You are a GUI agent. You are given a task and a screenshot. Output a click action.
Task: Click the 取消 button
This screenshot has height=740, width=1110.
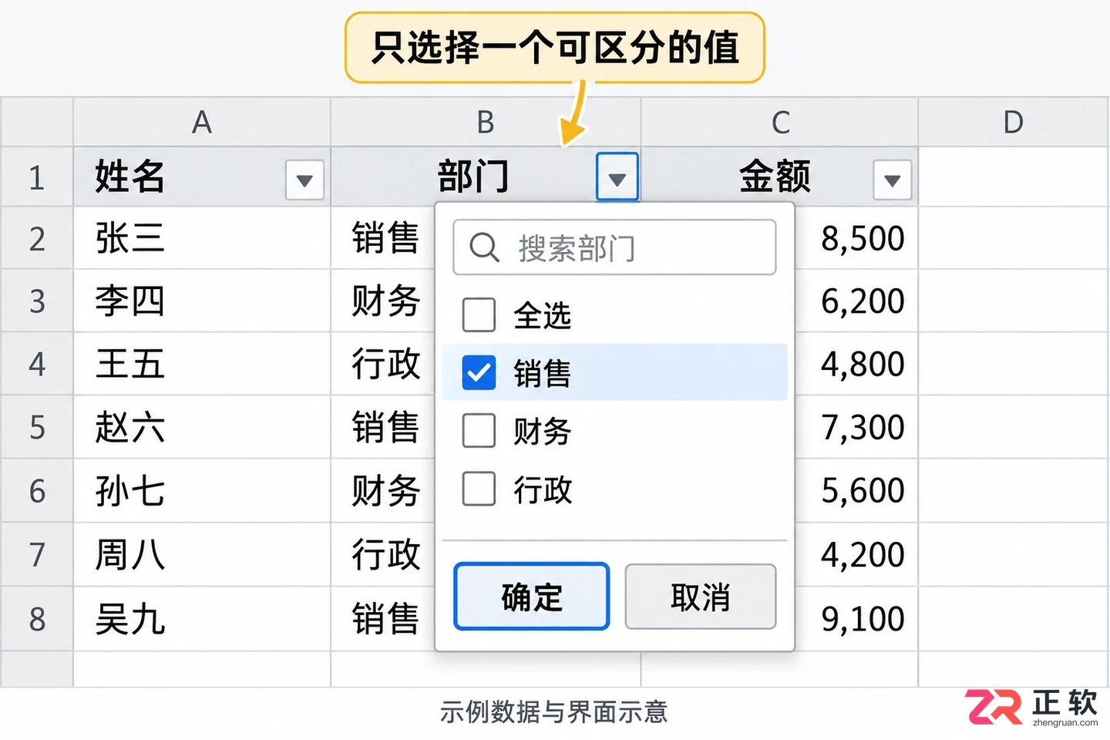pyautogui.click(x=700, y=597)
